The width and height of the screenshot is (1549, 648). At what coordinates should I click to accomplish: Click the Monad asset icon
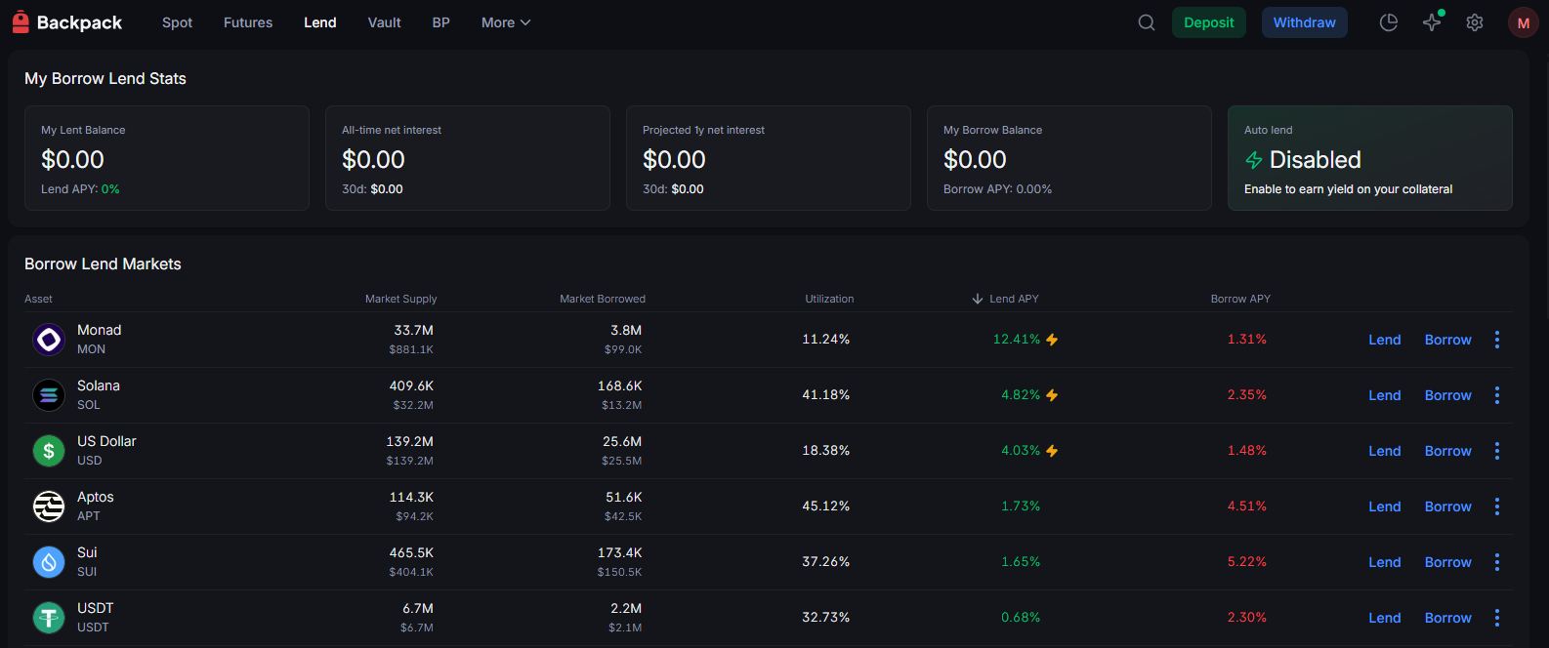click(49, 340)
